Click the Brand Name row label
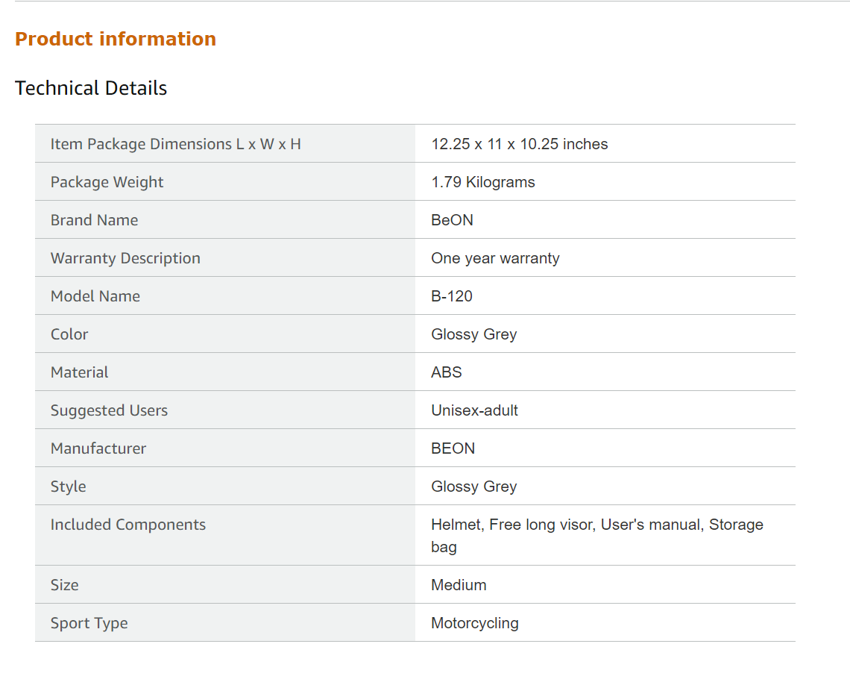The height and width of the screenshot is (685, 850). (94, 220)
